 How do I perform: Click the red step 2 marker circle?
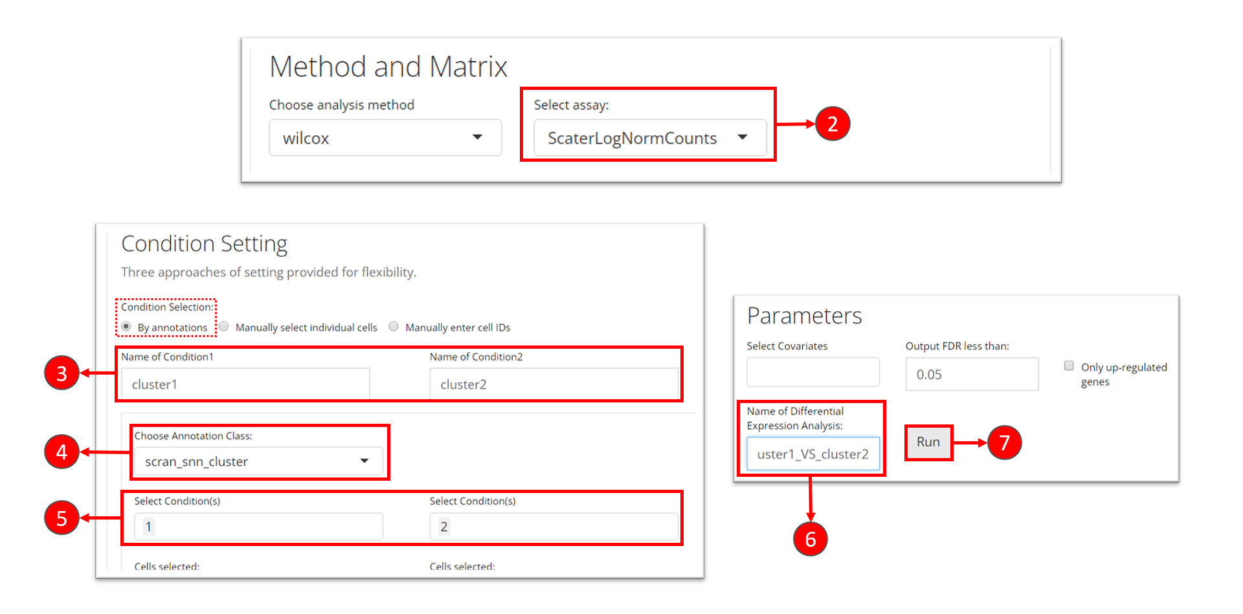pyautogui.click(x=833, y=124)
